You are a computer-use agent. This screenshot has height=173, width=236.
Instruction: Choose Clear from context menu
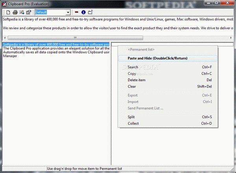(x=168, y=87)
